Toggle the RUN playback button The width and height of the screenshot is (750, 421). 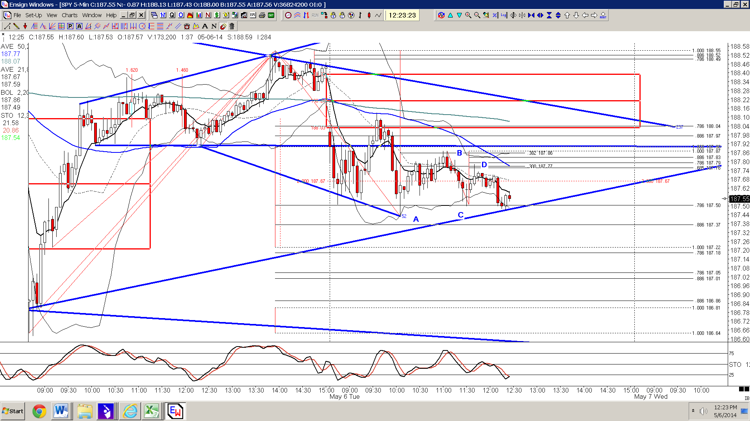click(x=315, y=15)
